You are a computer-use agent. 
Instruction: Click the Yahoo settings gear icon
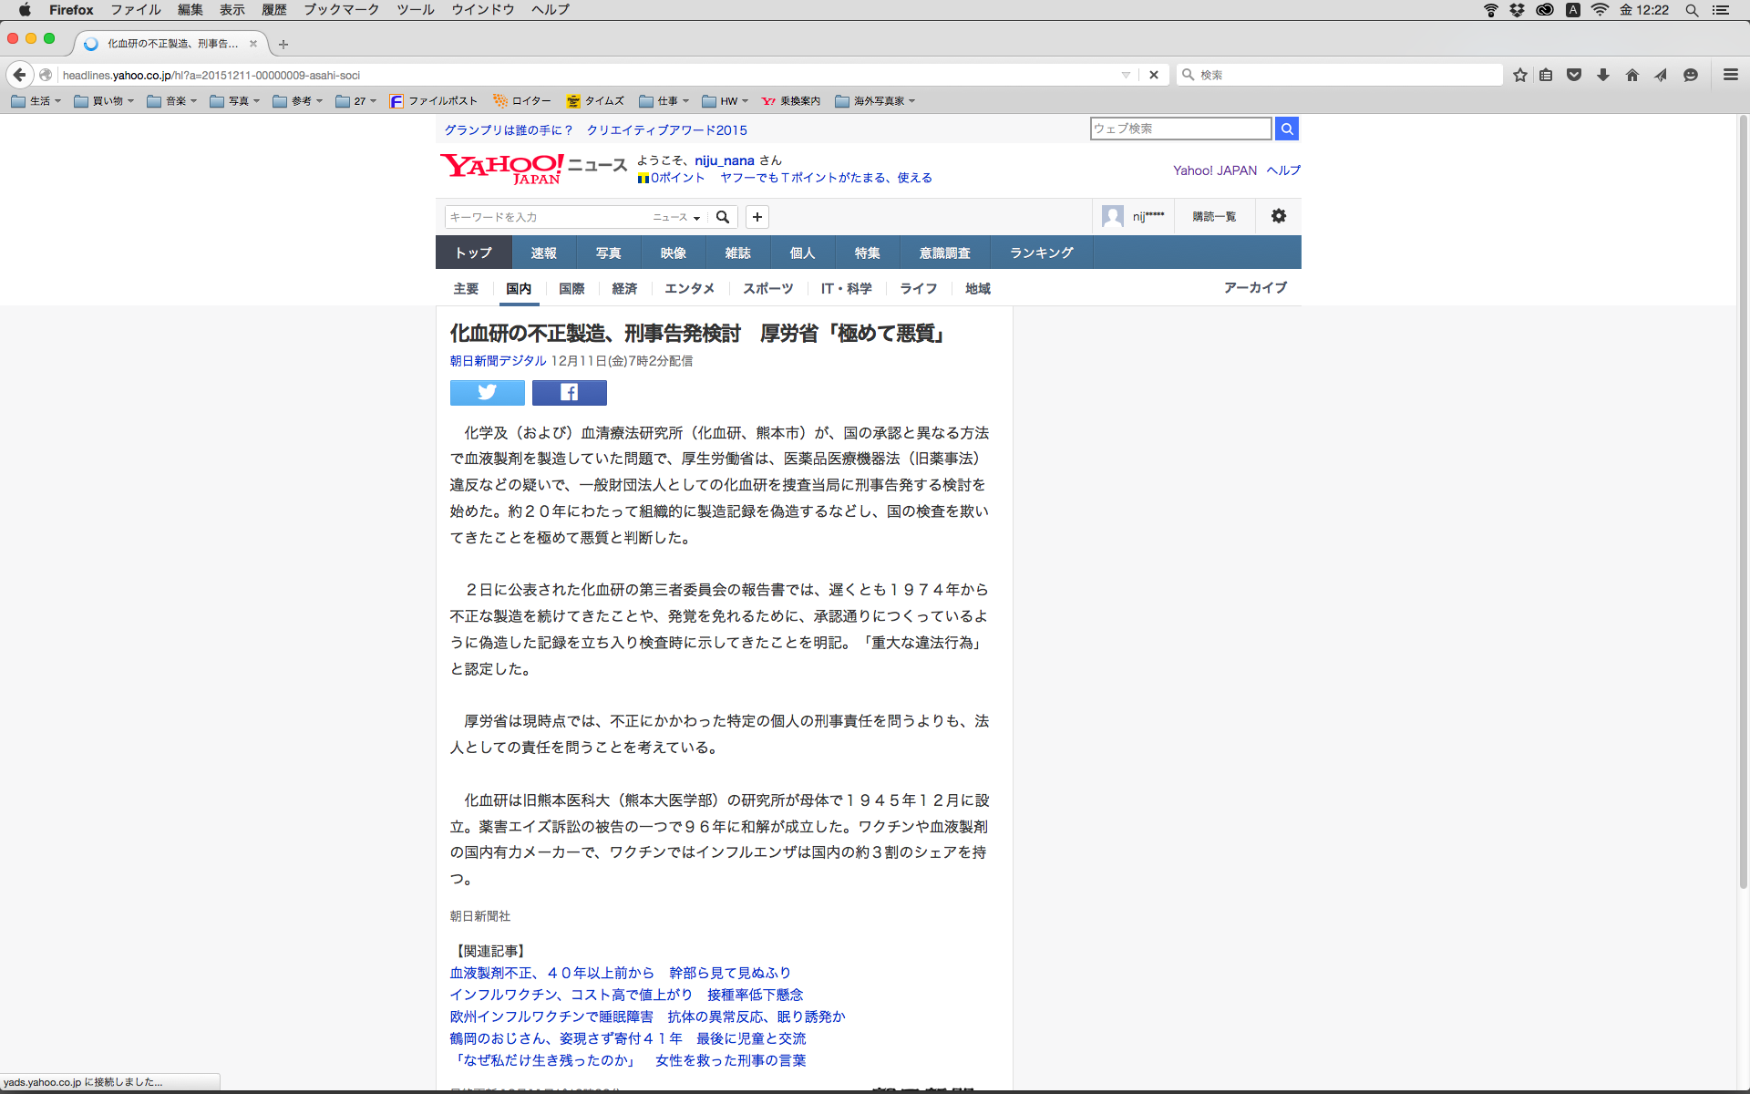tap(1278, 216)
